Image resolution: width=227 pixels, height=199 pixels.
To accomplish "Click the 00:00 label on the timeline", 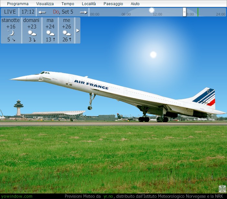I will pos(95,14).
